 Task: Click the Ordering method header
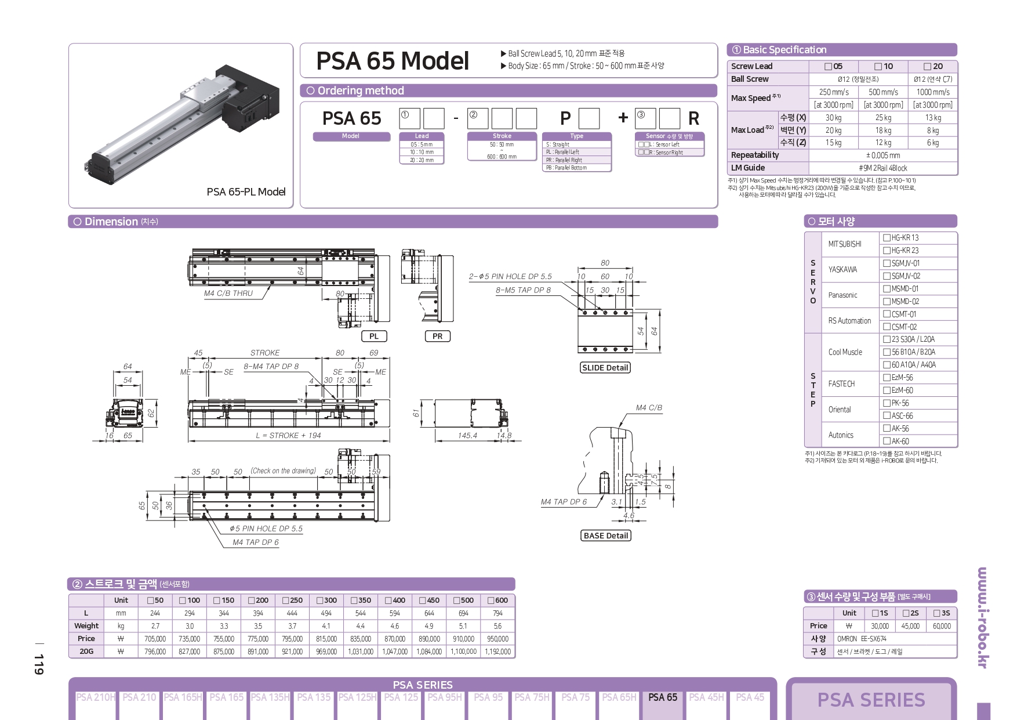click(508, 91)
